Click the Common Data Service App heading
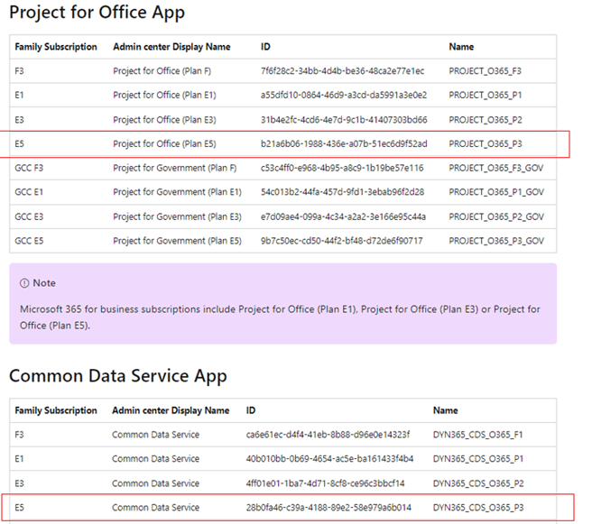This screenshot has height=524, width=592. [x=117, y=376]
